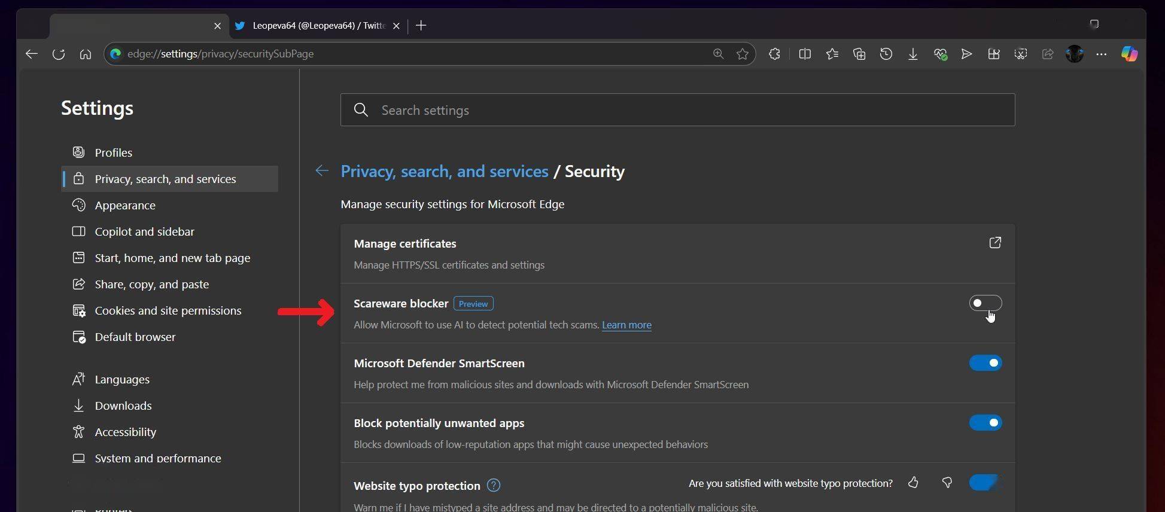Image resolution: width=1165 pixels, height=512 pixels.
Task: Focus the Search settings field
Action: click(x=678, y=110)
